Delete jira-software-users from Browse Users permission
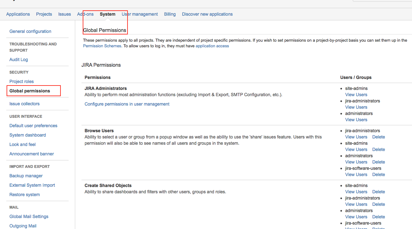The image size is (412, 229). [x=378, y=174]
